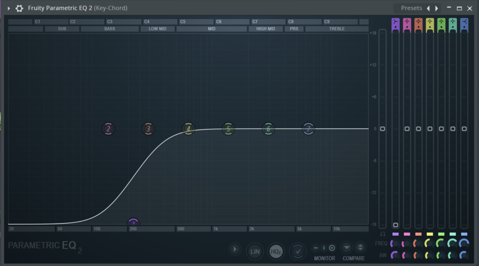Click band 4 yellow level slider handle
The width and height of the screenshot is (479, 266).
[x=430, y=129]
